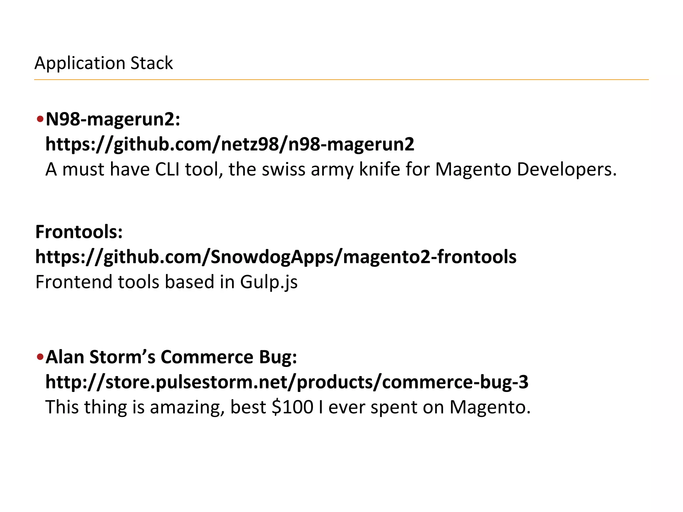Screen dimensions: 683x512
Task: Open the SnowdogApps magento2-frontools GitHub link
Action: click(x=276, y=257)
